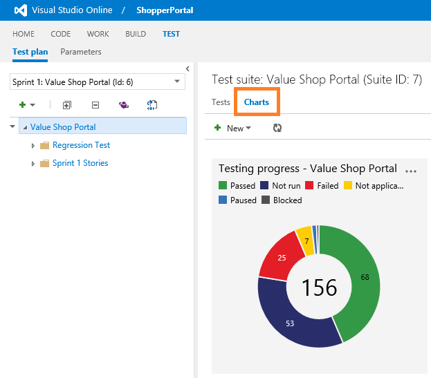Click the navy 53 donut segment
Screen dimensions: 431x378
click(290, 323)
